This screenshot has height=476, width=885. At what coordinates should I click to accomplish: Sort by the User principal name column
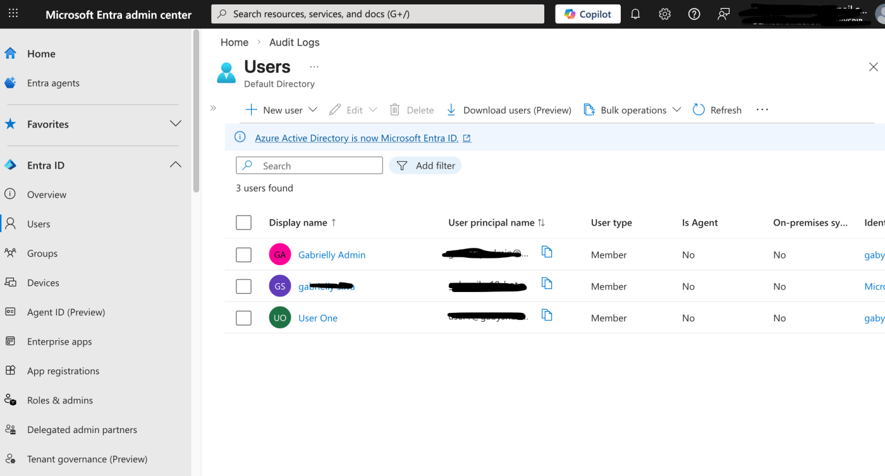[496, 223]
